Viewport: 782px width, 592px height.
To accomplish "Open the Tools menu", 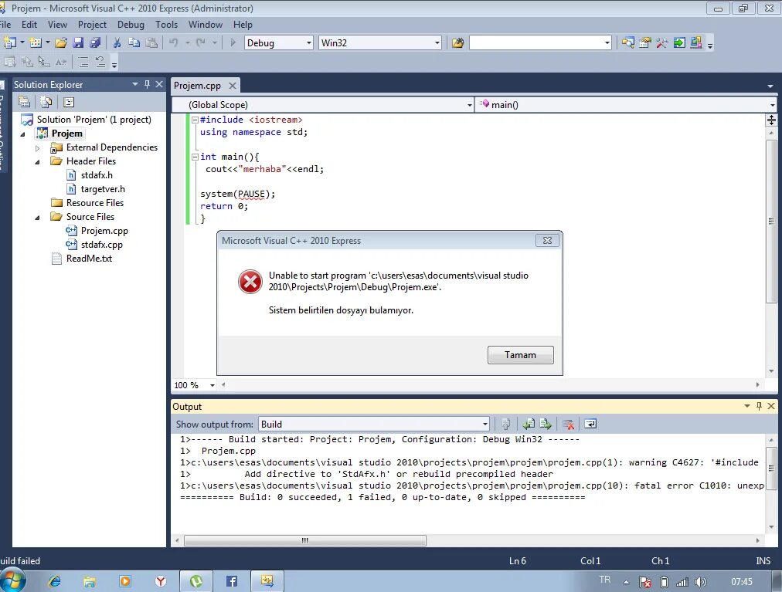I will [166, 25].
